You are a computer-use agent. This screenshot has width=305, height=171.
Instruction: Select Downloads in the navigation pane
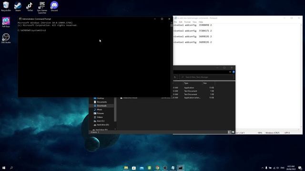[x=102, y=105]
